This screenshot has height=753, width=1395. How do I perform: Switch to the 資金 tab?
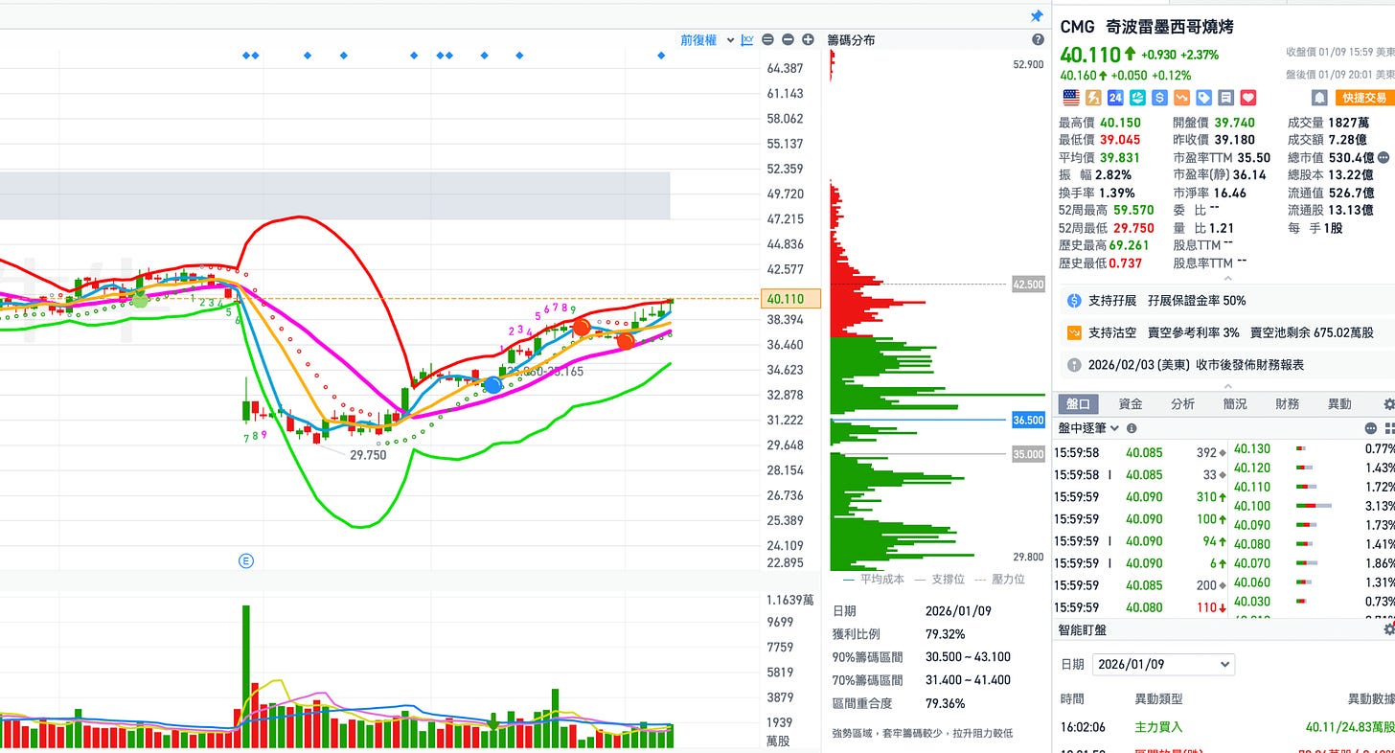point(1131,404)
